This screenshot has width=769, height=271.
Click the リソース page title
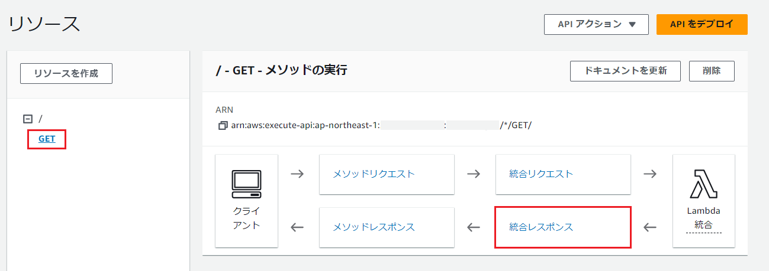44,24
